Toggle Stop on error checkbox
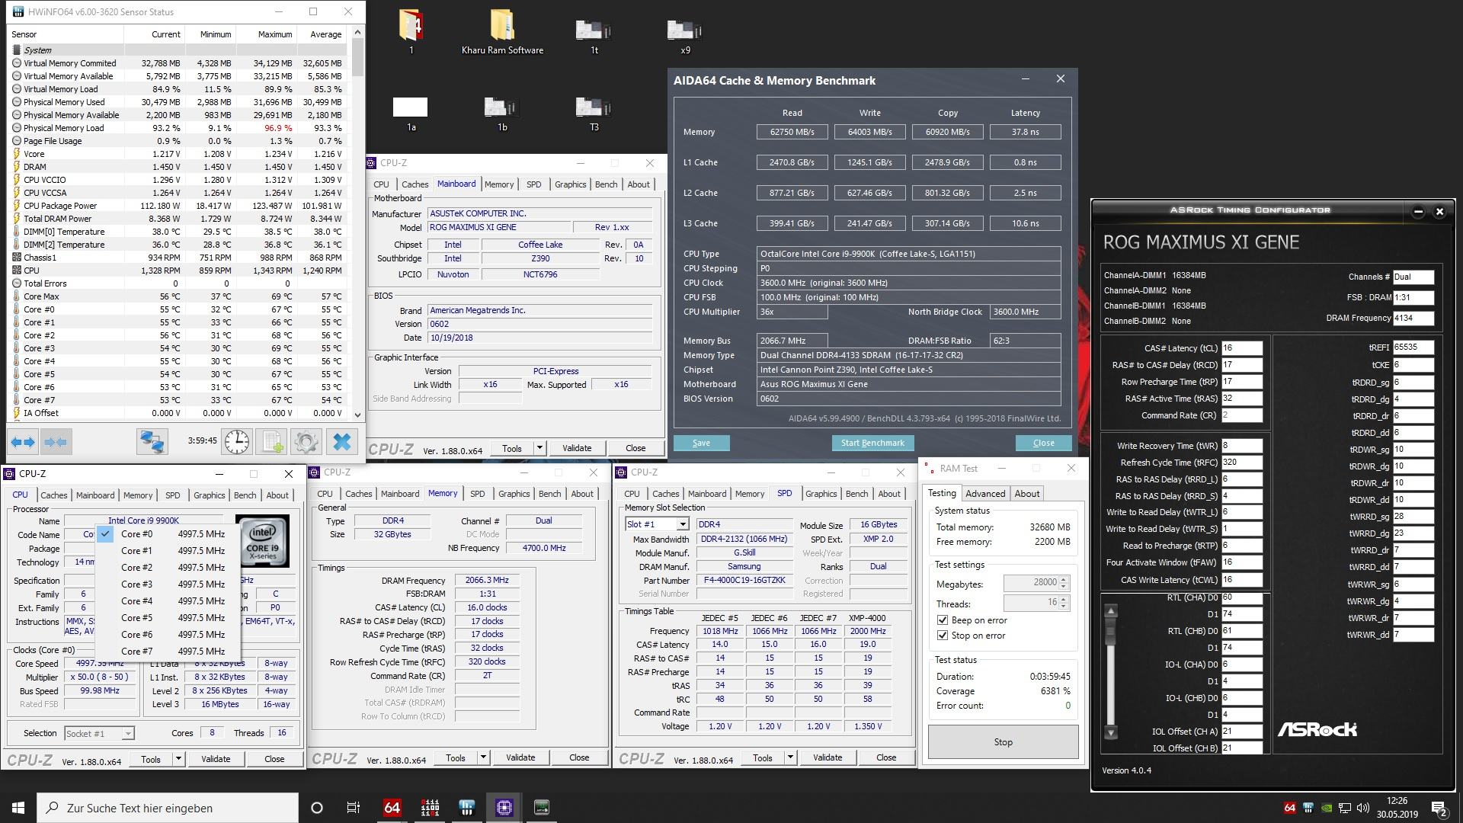This screenshot has width=1463, height=823. pyautogui.click(x=943, y=636)
